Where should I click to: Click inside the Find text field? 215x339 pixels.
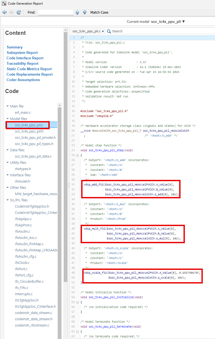56,12
